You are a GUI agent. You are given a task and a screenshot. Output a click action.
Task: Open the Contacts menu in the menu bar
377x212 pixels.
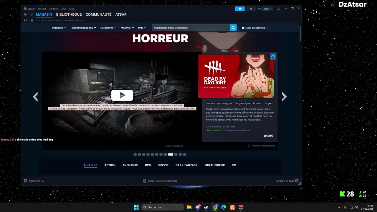point(54,9)
